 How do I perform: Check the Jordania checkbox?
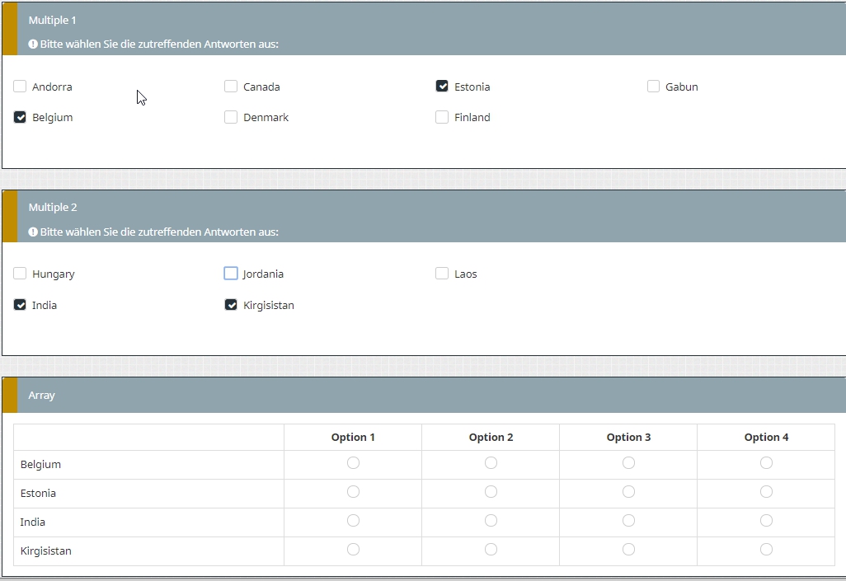click(231, 274)
